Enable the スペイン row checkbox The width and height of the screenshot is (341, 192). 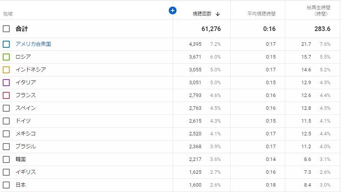(x=6, y=108)
